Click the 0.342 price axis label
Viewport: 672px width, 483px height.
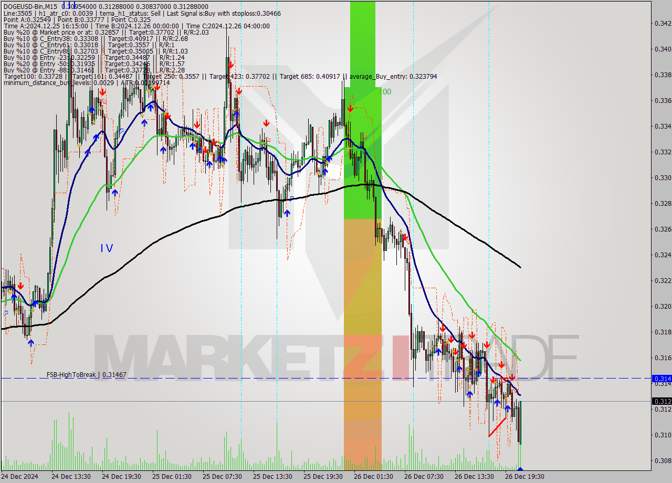pos(663,23)
